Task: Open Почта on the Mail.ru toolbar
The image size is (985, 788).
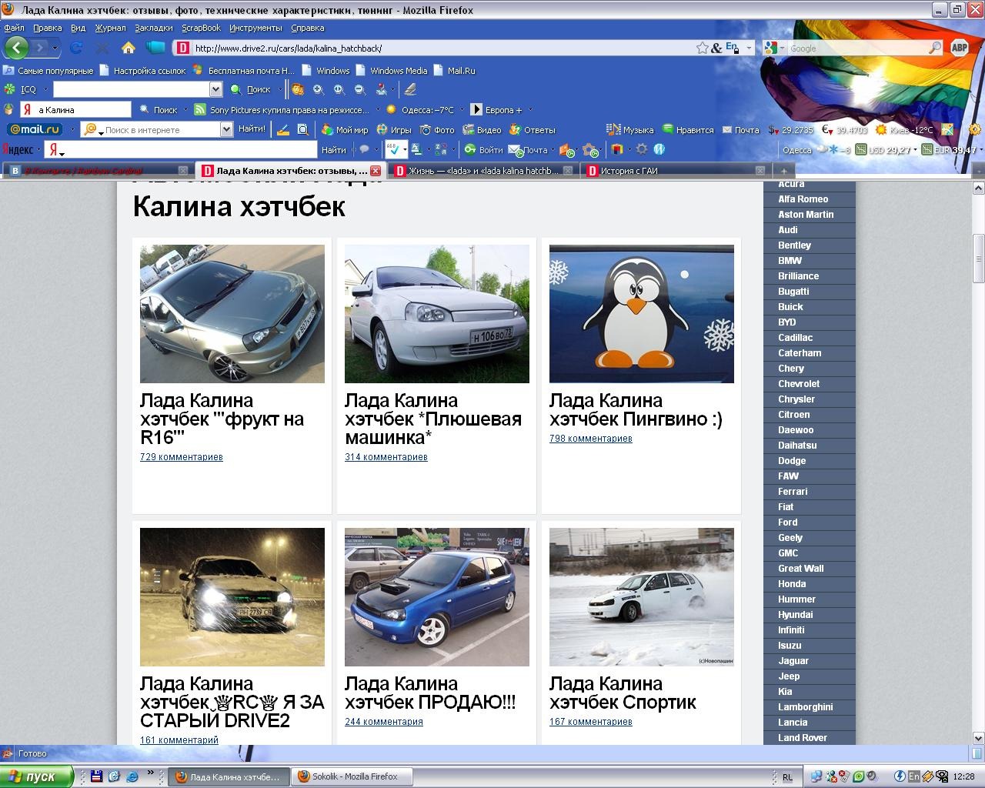Action: [x=740, y=129]
